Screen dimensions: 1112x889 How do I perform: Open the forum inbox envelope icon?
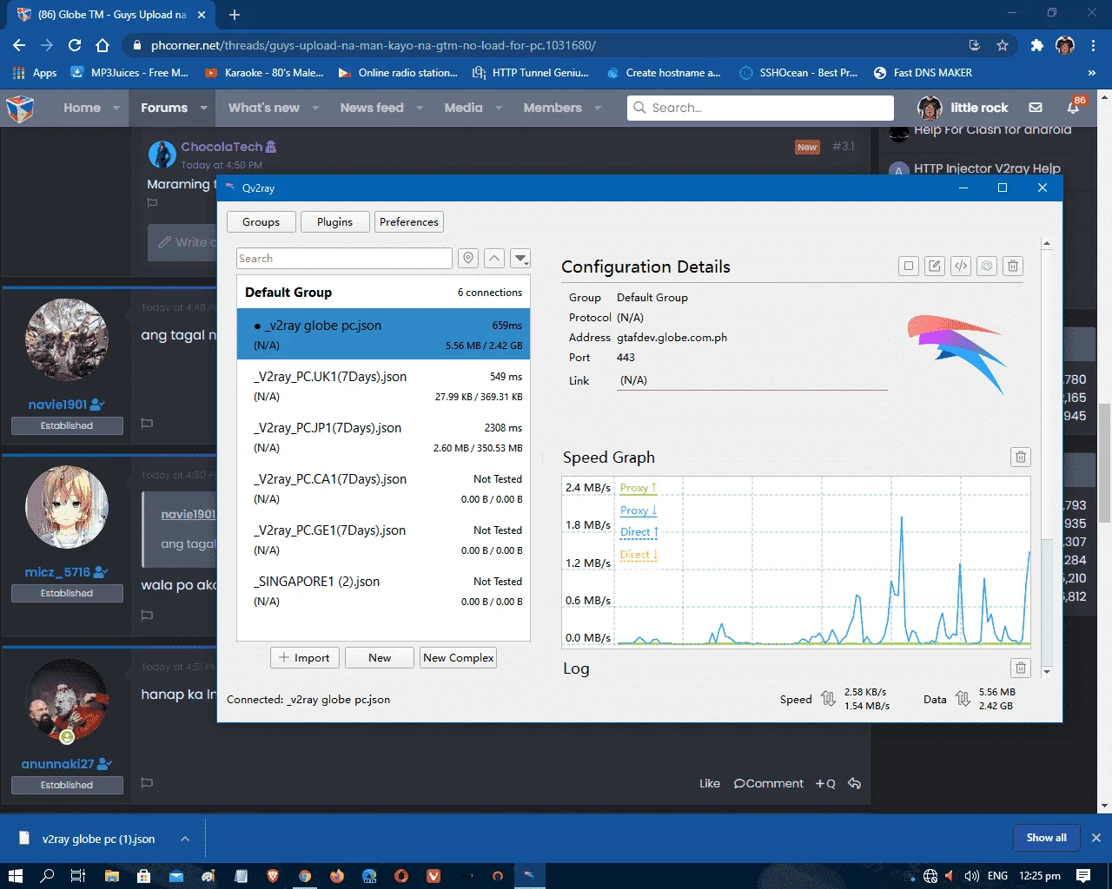click(1036, 108)
